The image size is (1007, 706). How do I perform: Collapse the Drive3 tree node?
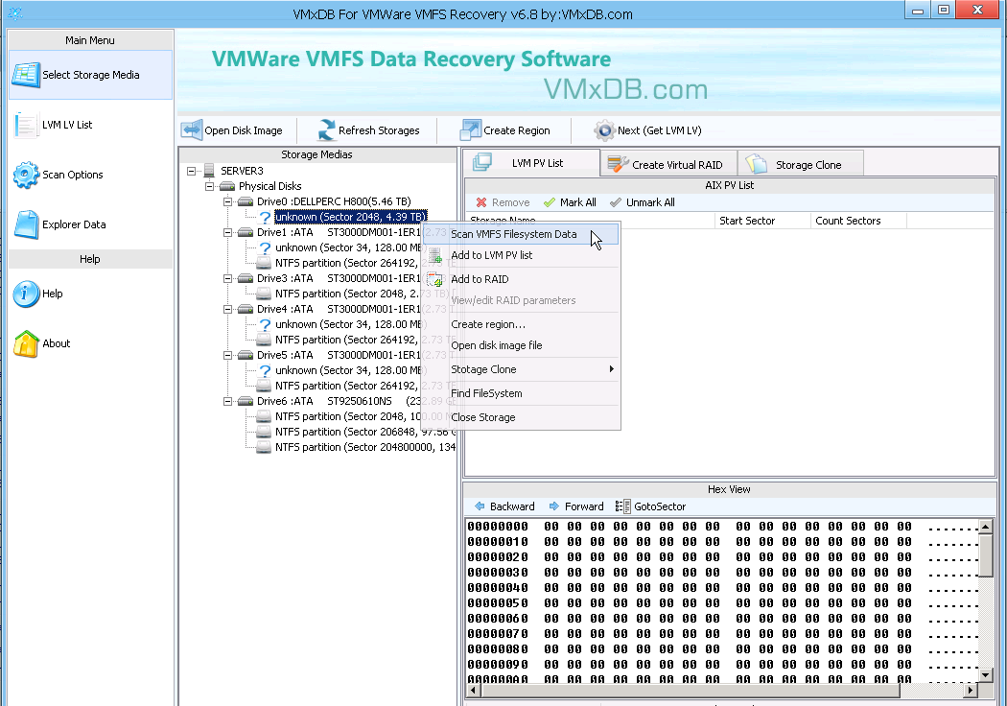pyautogui.click(x=227, y=279)
